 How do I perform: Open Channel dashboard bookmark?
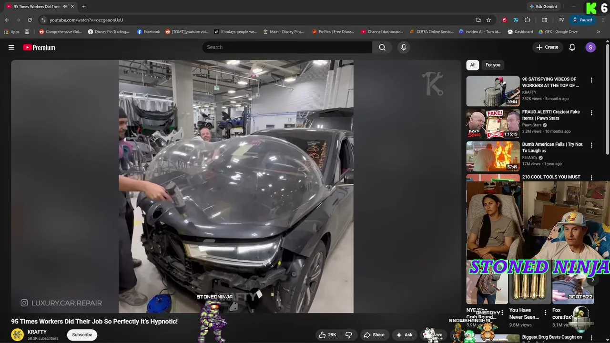382,32
